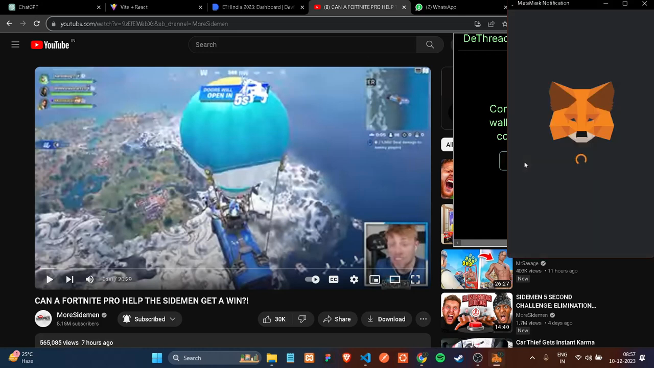Click the install app icon in address bar
The width and height of the screenshot is (654, 368).
tap(477, 24)
